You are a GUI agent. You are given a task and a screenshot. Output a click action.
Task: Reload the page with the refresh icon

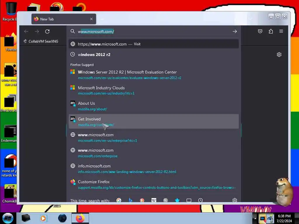pos(47,32)
